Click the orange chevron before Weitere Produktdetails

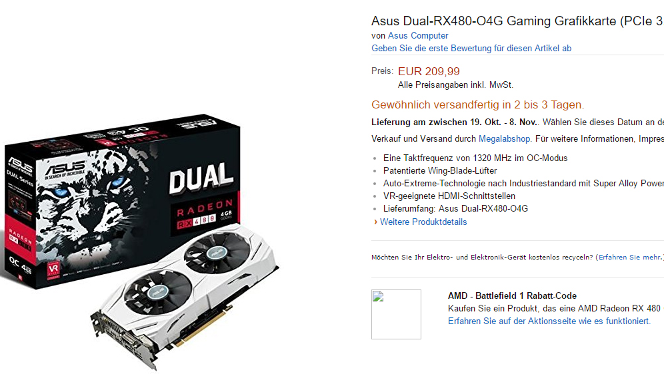(x=375, y=222)
